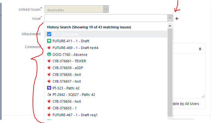The image size is (211, 123).
Task: Select CYB-576658 - test
Action: click(106, 75)
